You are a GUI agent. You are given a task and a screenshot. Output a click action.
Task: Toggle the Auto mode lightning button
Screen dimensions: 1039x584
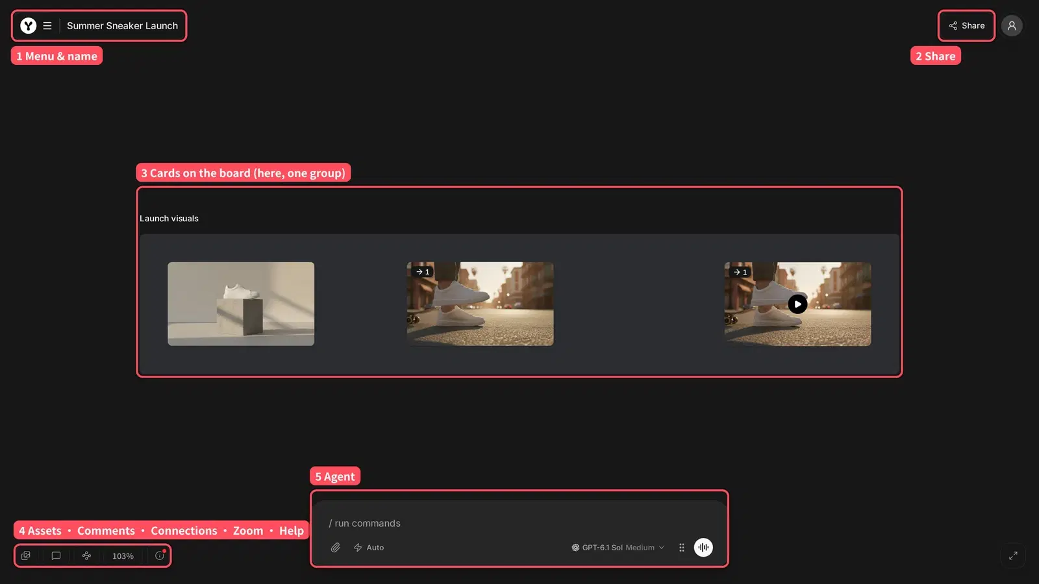pos(369,548)
